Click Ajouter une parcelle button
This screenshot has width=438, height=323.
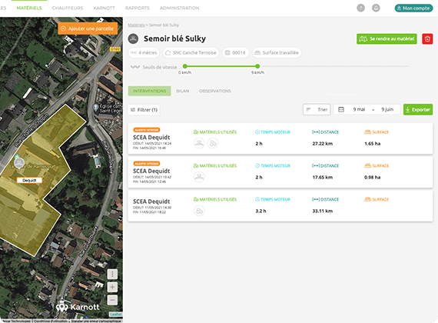point(88,28)
